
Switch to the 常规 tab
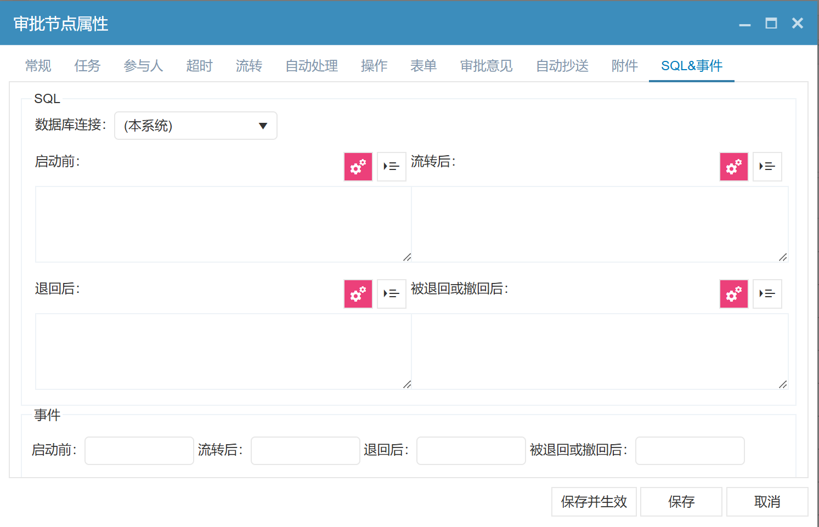click(x=38, y=66)
